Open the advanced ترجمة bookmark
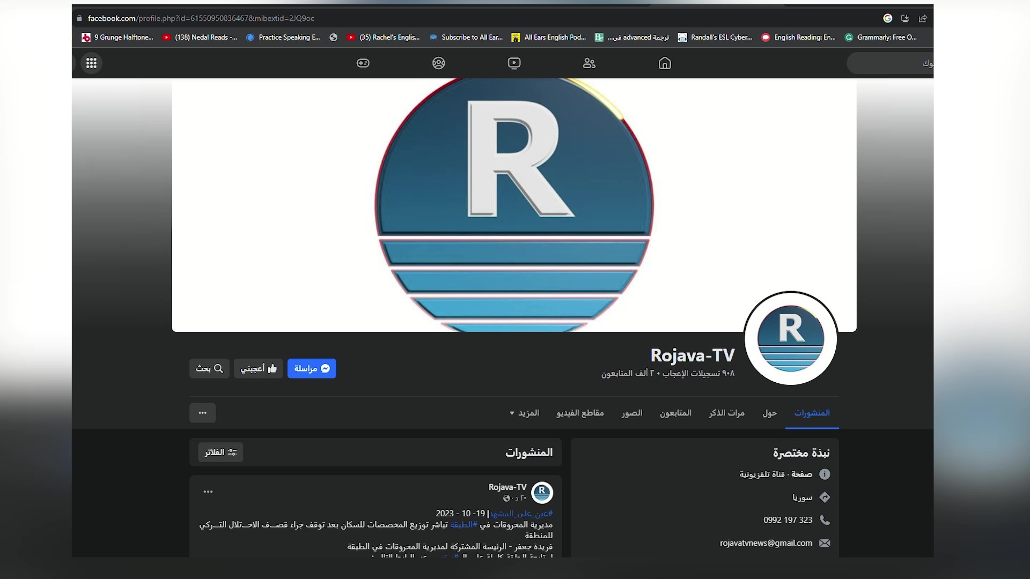 [x=632, y=37]
